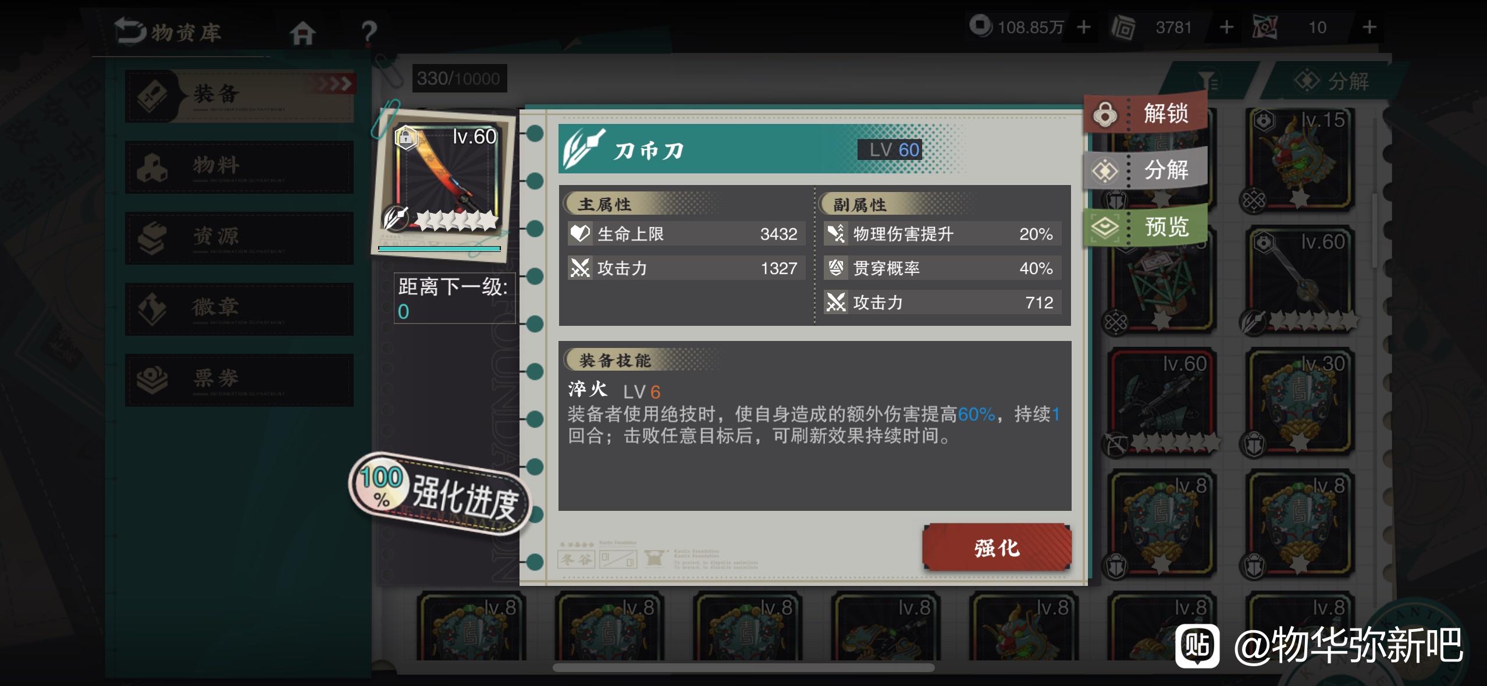Open the 资源 resources category
This screenshot has width=1487, height=686.
[x=239, y=238]
